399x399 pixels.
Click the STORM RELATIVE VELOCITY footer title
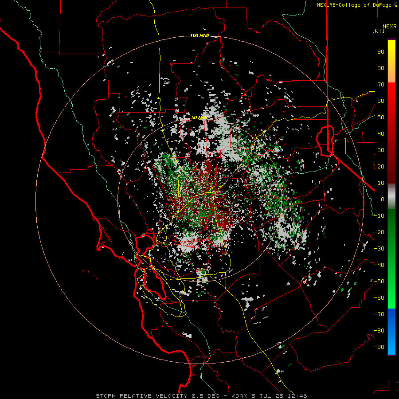pos(141,396)
